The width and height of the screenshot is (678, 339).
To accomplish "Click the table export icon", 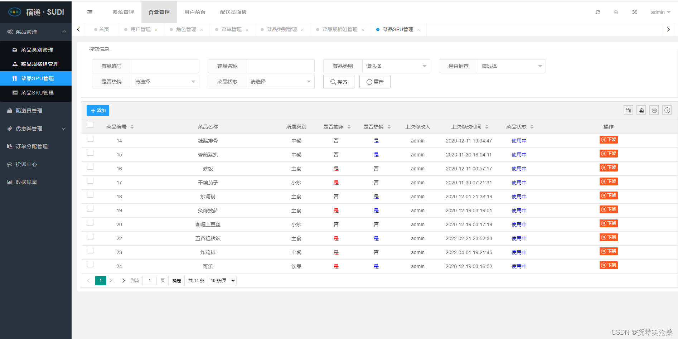I will pyautogui.click(x=641, y=110).
